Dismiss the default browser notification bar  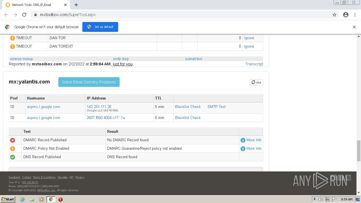click(x=354, y=27)
